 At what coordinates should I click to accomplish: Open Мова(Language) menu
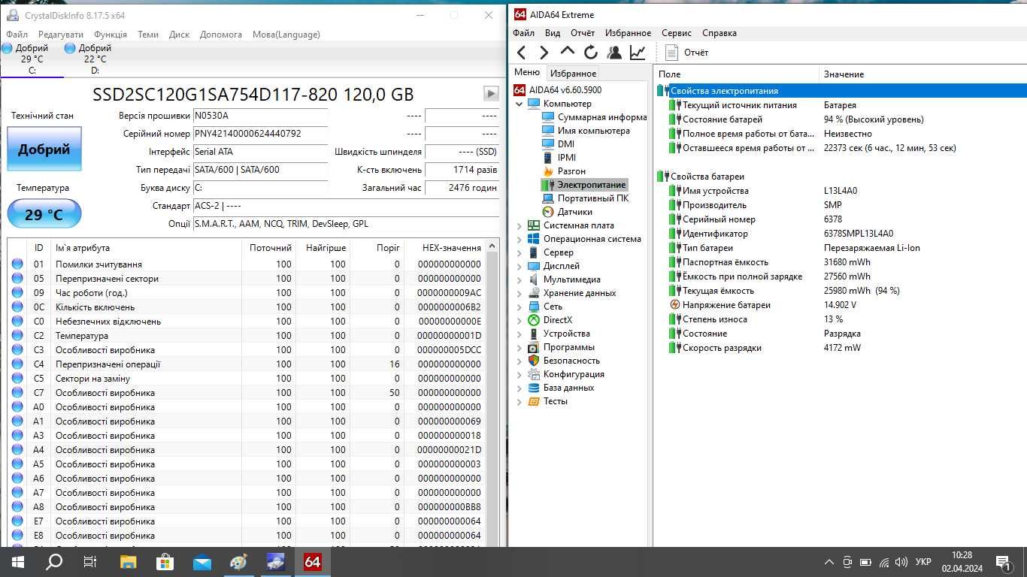click(x=286, y=35)
